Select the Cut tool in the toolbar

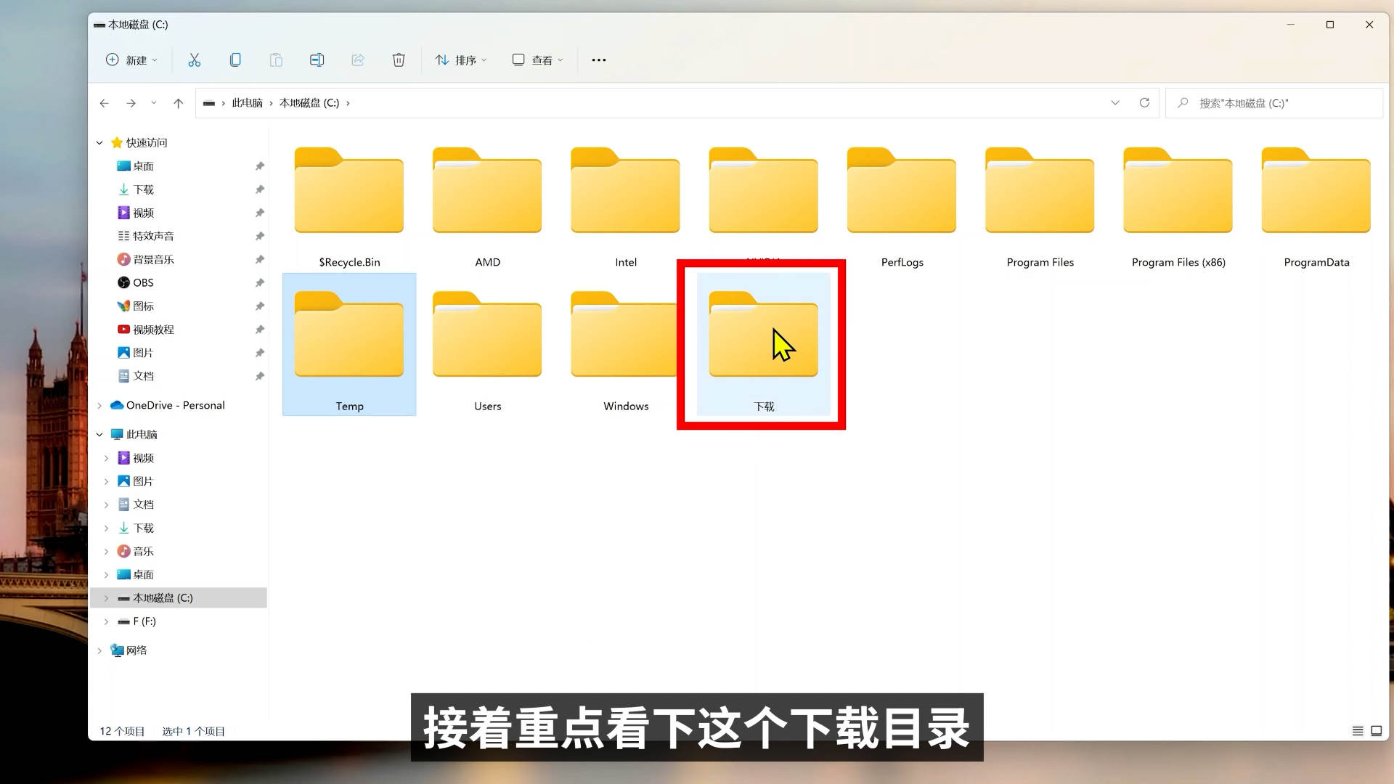coord(194,60)
